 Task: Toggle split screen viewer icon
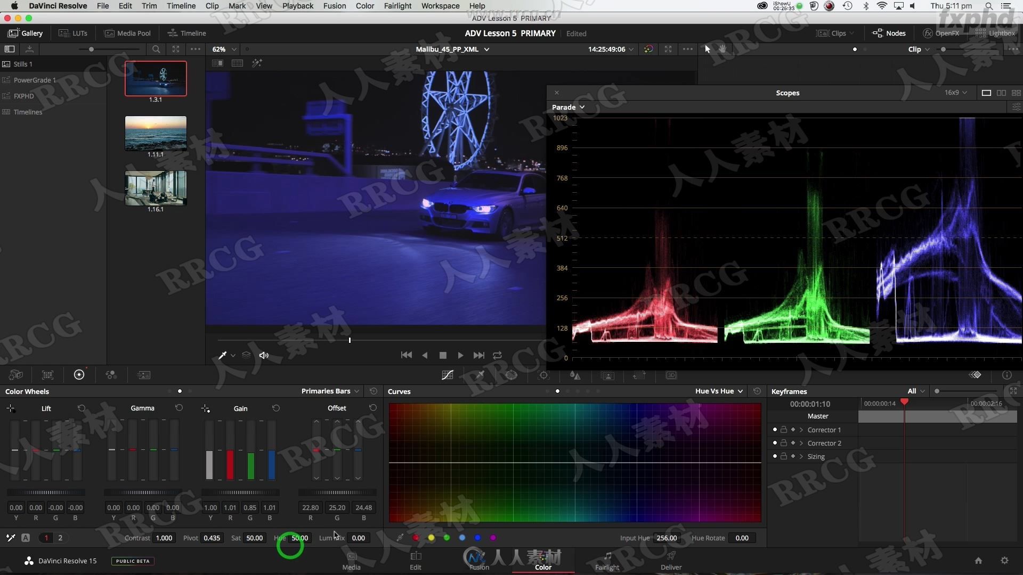coord(237,63)
